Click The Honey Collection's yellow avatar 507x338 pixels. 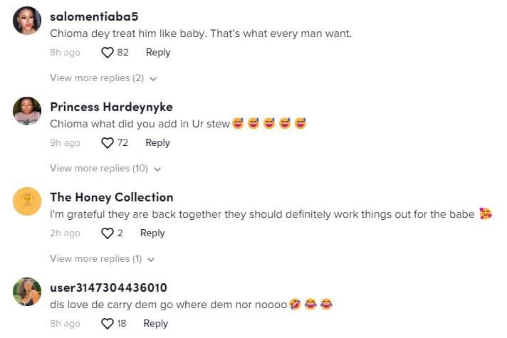point(27,202)
